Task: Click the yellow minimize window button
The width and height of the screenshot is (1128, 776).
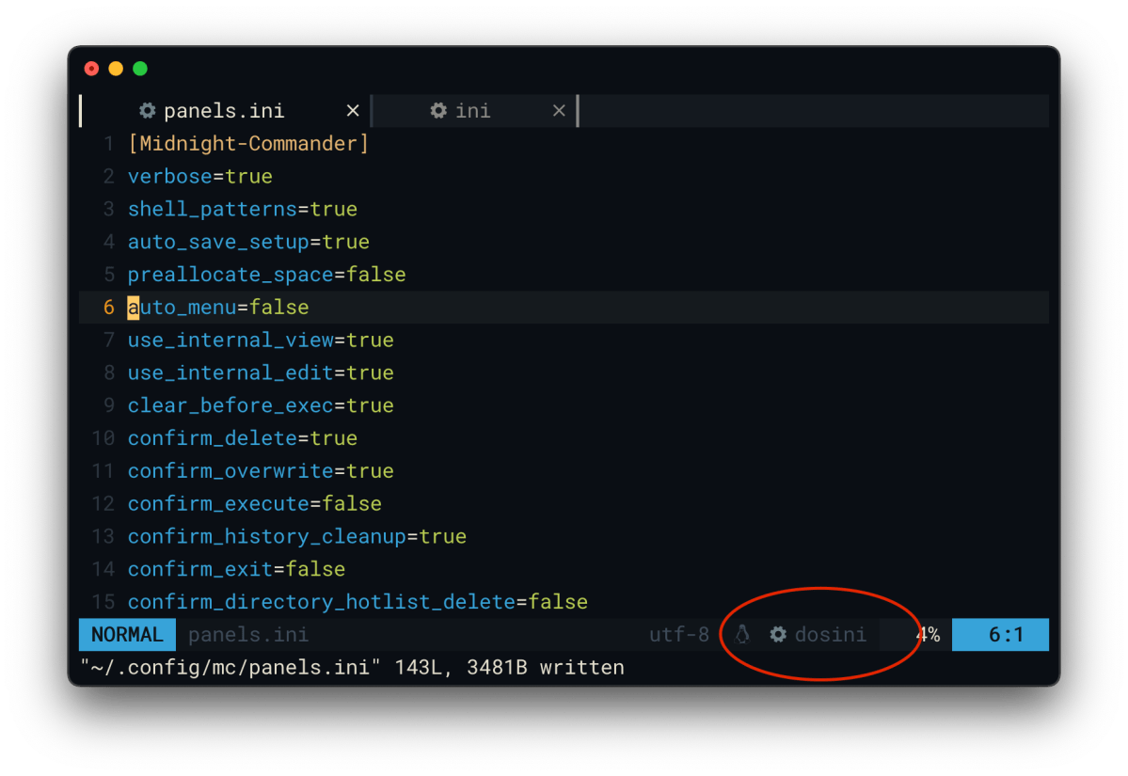Action: [116, 69]
